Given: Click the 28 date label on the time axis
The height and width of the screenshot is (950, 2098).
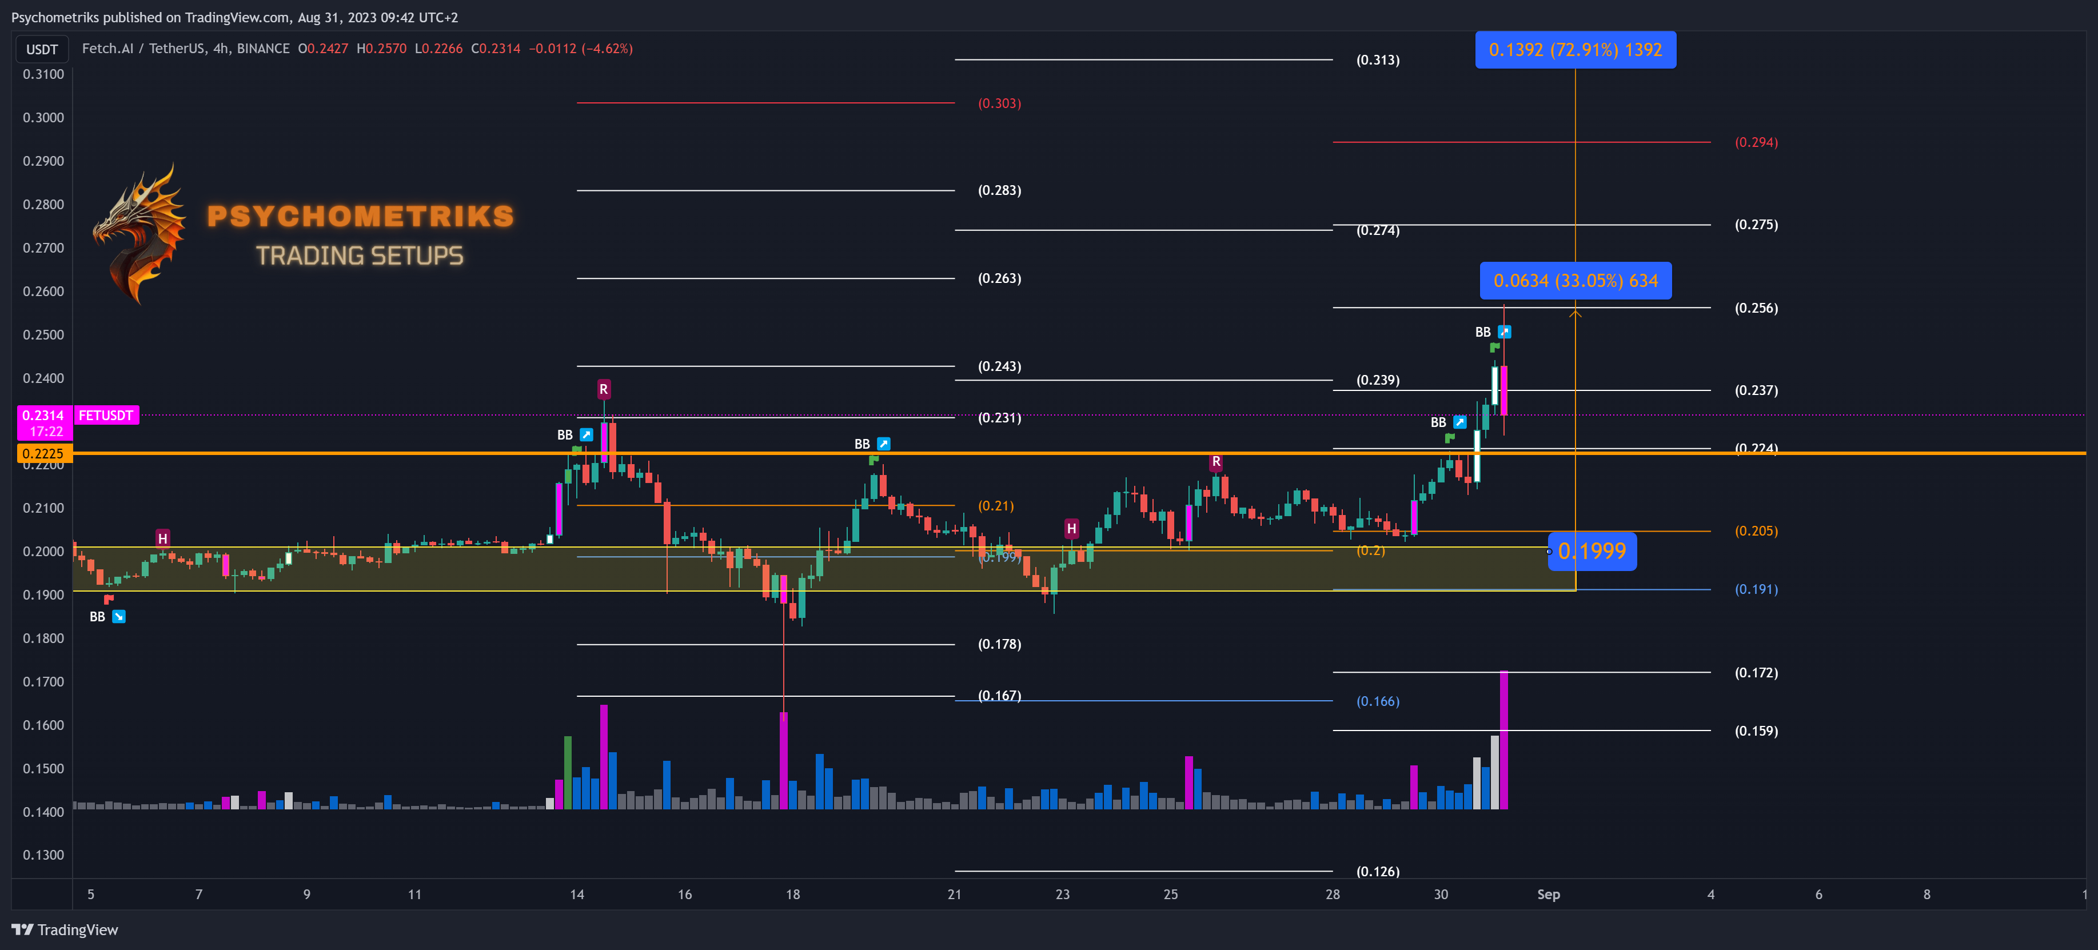Looking at the screenshot, I should tap(1333, 895).
